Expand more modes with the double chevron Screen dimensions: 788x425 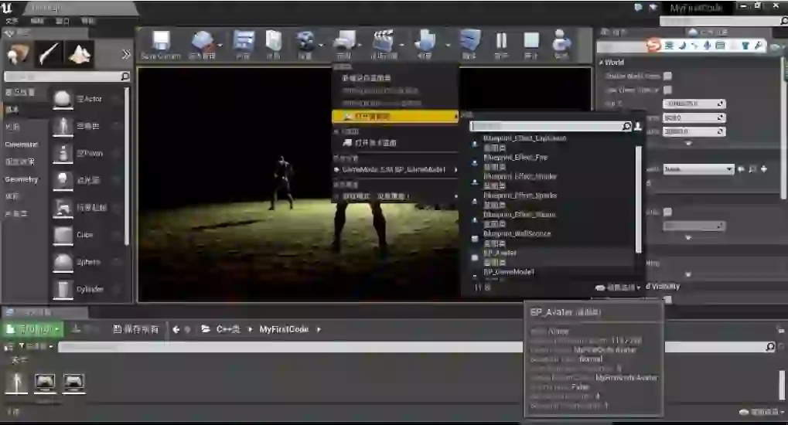[126, 54]
